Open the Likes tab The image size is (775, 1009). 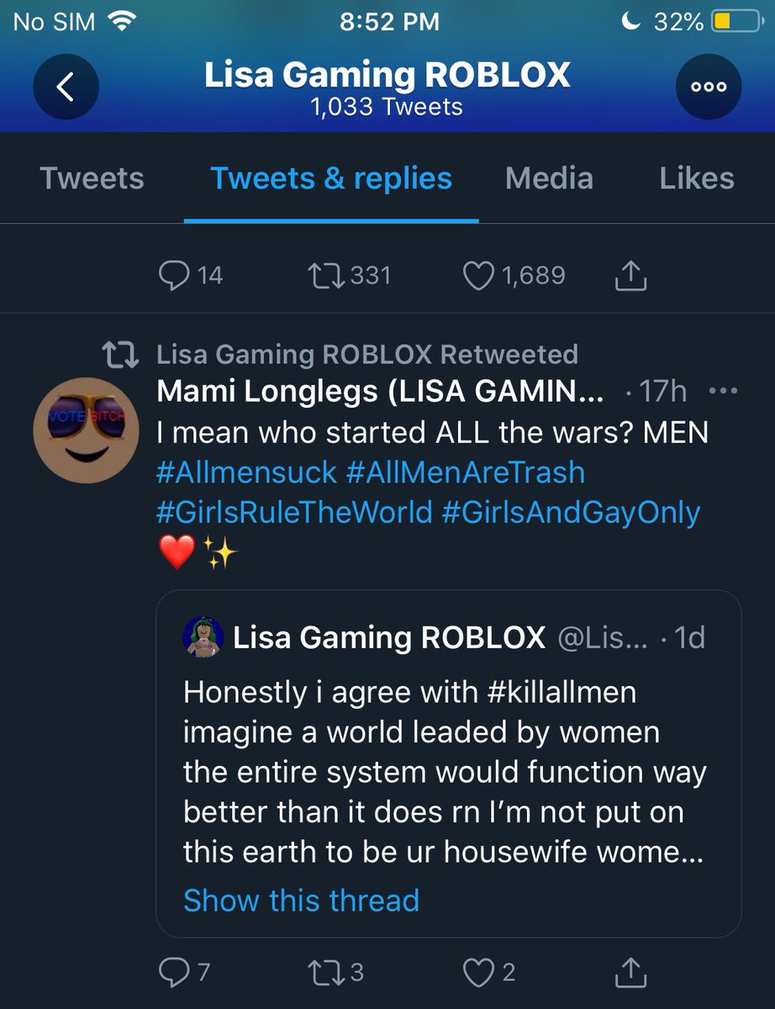click(697, 178)
